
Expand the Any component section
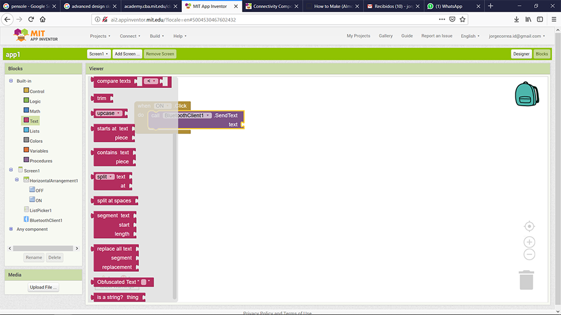[x=11, y=229]
